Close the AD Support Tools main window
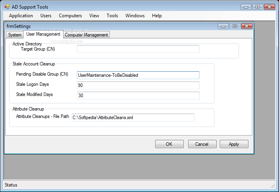 [x=270, y=7]
